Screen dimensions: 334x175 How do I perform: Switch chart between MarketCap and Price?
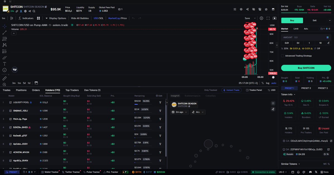[x=117, y=18]
